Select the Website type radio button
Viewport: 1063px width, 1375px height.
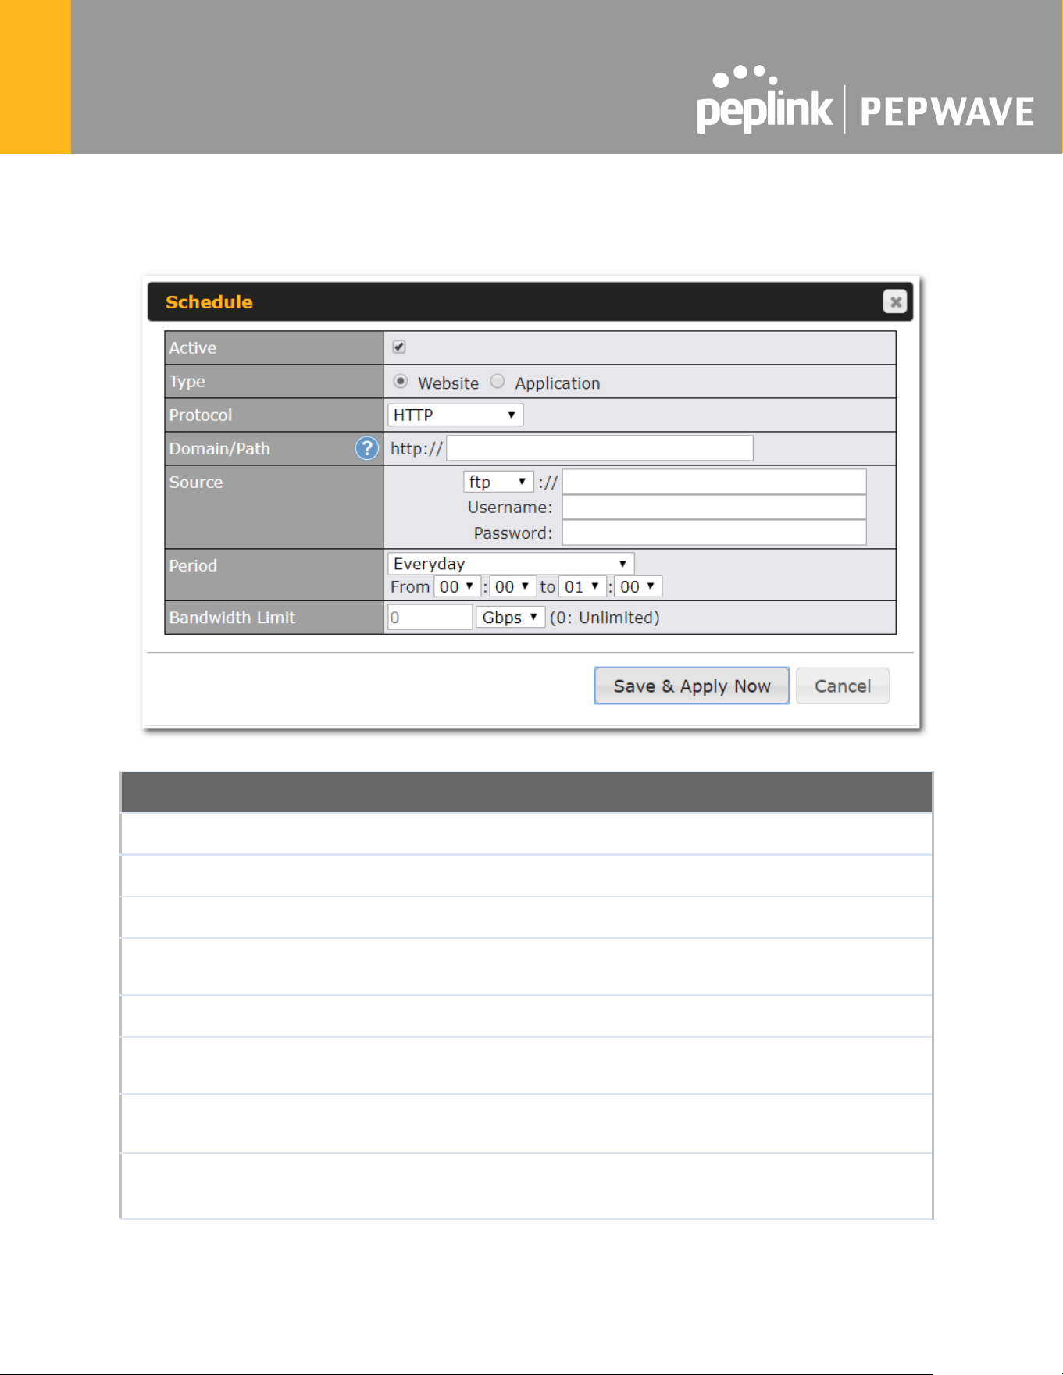pyautogui.click(x=401, y=381)
